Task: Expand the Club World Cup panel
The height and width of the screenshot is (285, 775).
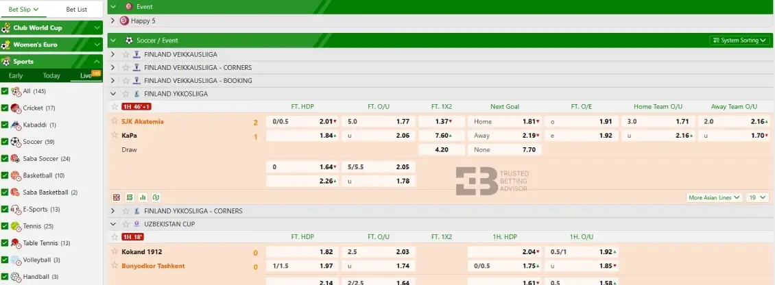Action: click(x=97, y=27)
